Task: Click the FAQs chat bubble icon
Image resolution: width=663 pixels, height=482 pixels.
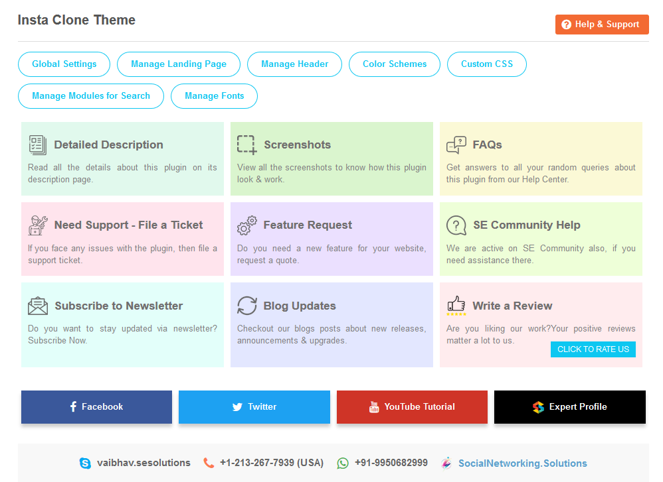Action: click(x=456, y=145)
